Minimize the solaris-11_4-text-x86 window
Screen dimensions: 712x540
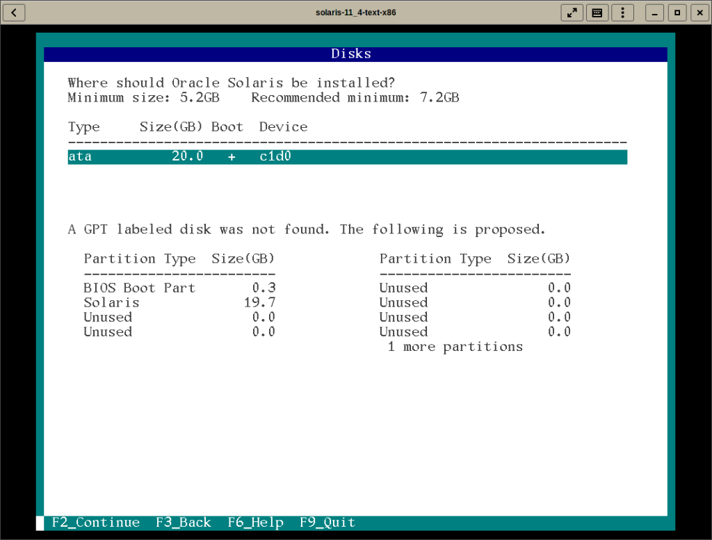(x=654, y=13)
